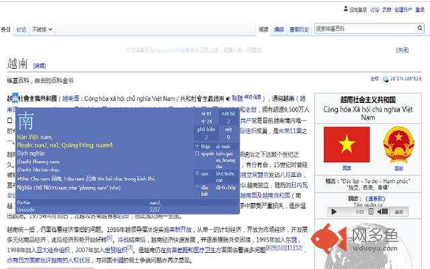Click the 国徽 caption link

[x=399, y=168]
